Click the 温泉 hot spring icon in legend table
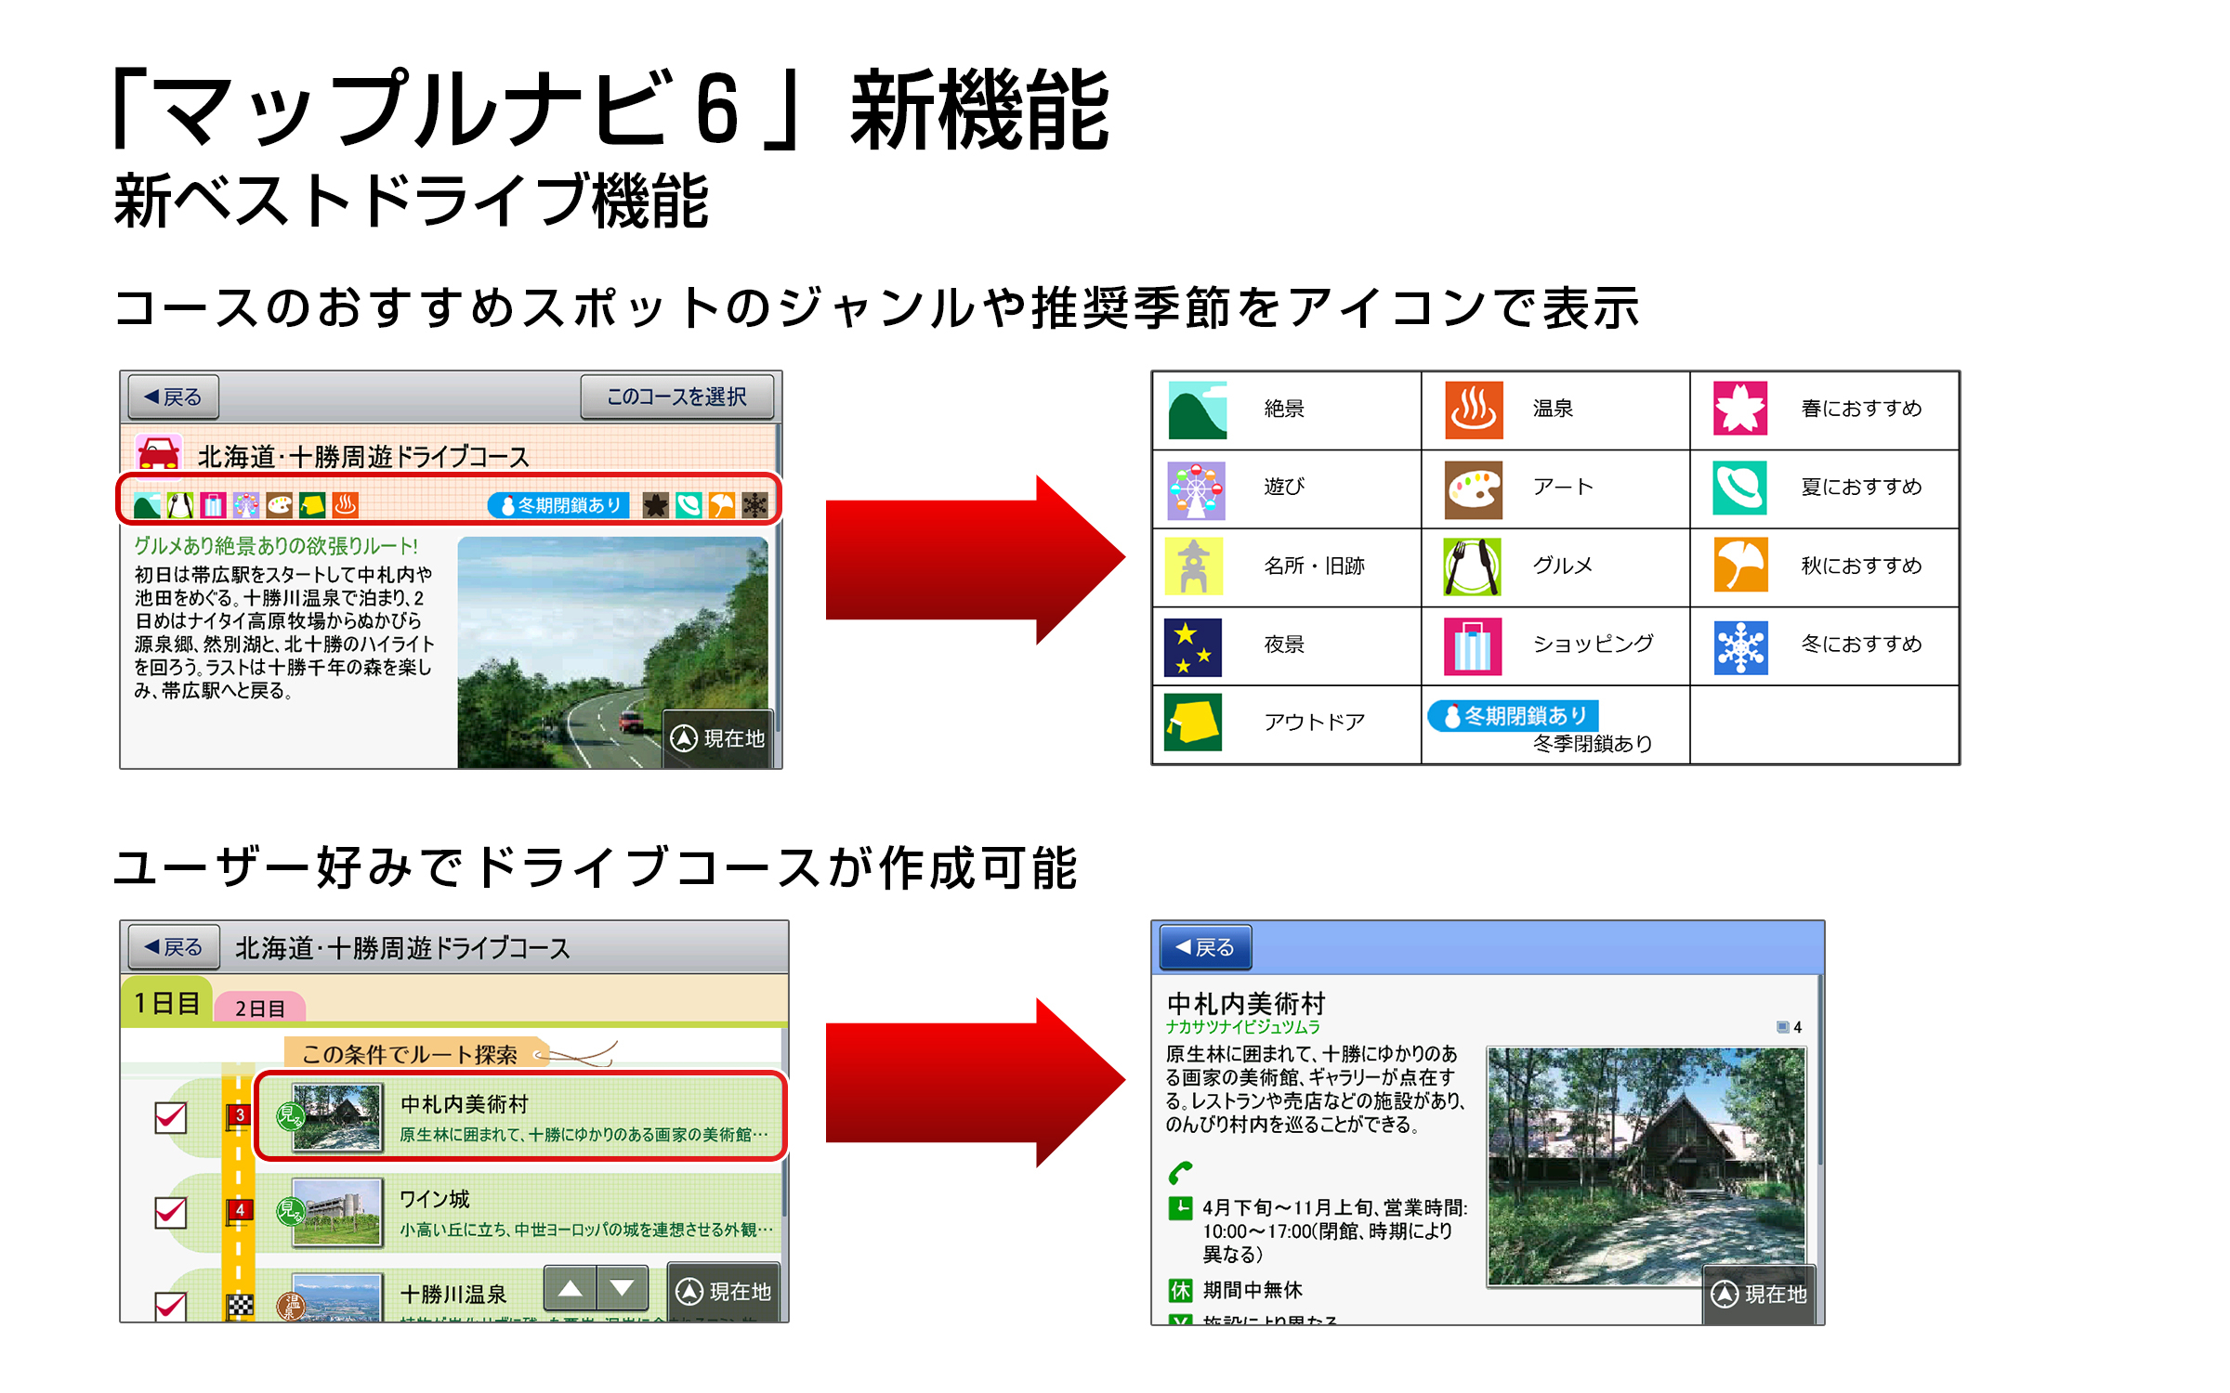This screenshot has width=2230, height=1393. pos(1474,410)
